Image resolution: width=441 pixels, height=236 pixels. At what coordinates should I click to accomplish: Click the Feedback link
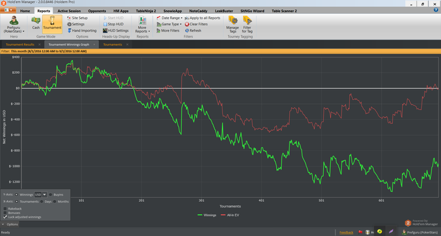[x=346, y=232]
